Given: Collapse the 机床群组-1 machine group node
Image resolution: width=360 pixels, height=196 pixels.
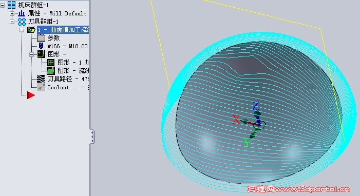Looking at the screenshot, I should coord(2,5).
